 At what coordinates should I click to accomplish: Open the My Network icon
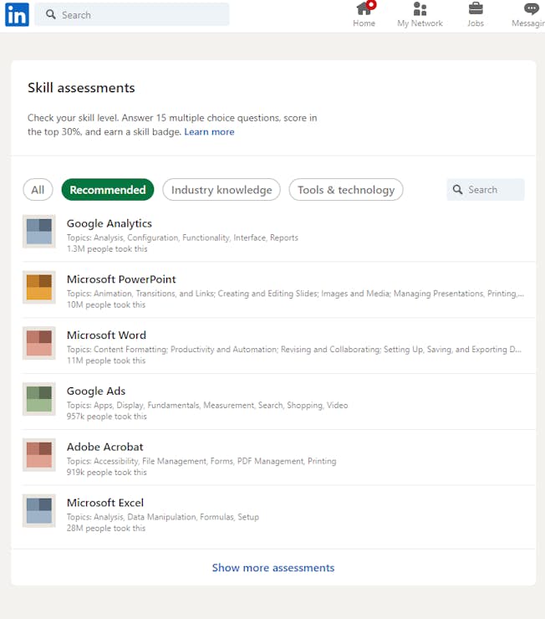point(420,8)
